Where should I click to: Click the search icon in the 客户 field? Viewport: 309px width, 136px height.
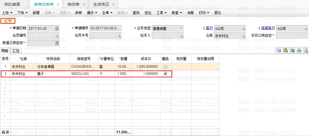tap(243, 28)
